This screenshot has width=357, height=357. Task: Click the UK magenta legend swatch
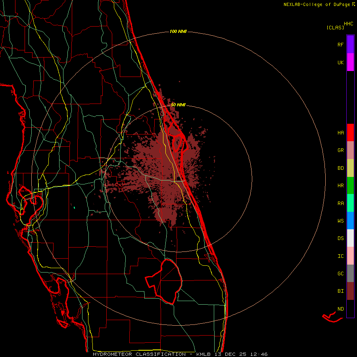(350, 62)
